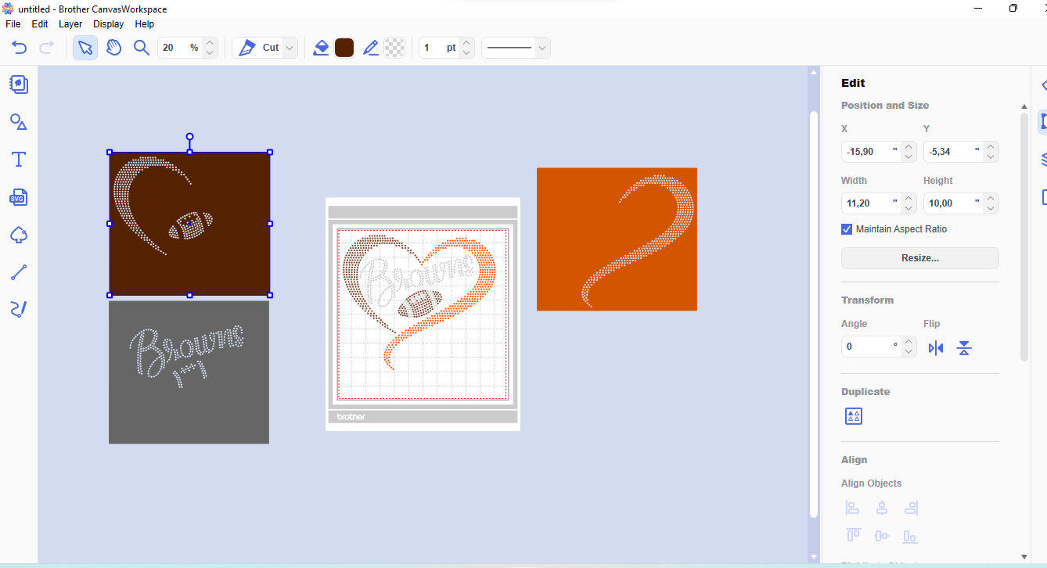Click the Edit panel vertical scrollbar
The image size is (1047, 568).
(x=1024, y=237)
